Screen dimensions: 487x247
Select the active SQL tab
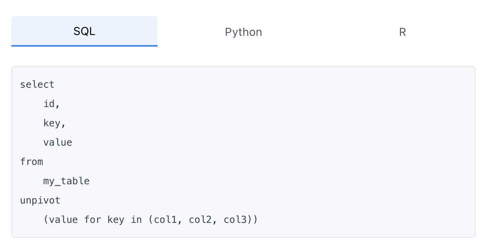84,31
